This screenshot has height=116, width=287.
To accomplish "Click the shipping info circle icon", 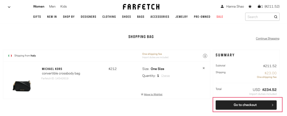I will 205,56.
